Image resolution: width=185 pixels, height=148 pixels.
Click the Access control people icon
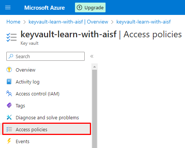tap(9, 94)
